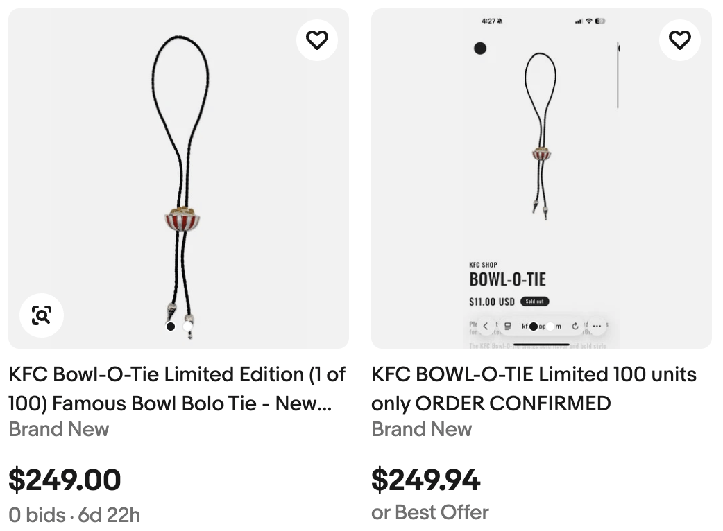Open the ellipsis more-options icon in the address bar
This screenshot has width=723, height=531.
597,326
